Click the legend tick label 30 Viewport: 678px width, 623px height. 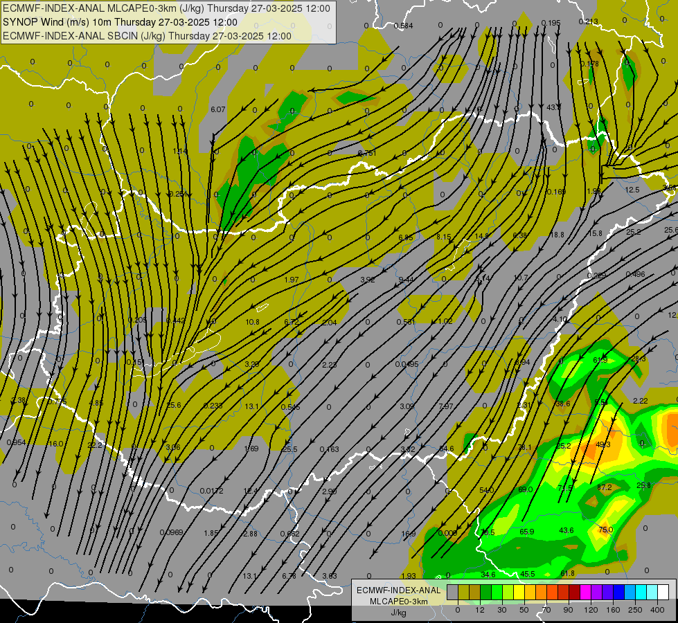click(x=502, y=610)
